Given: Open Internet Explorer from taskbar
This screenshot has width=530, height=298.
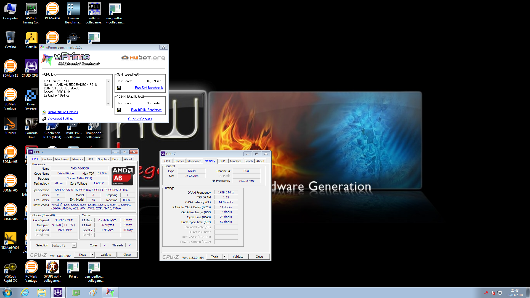Looking at the screenshot, I should [x=25, y=292].
